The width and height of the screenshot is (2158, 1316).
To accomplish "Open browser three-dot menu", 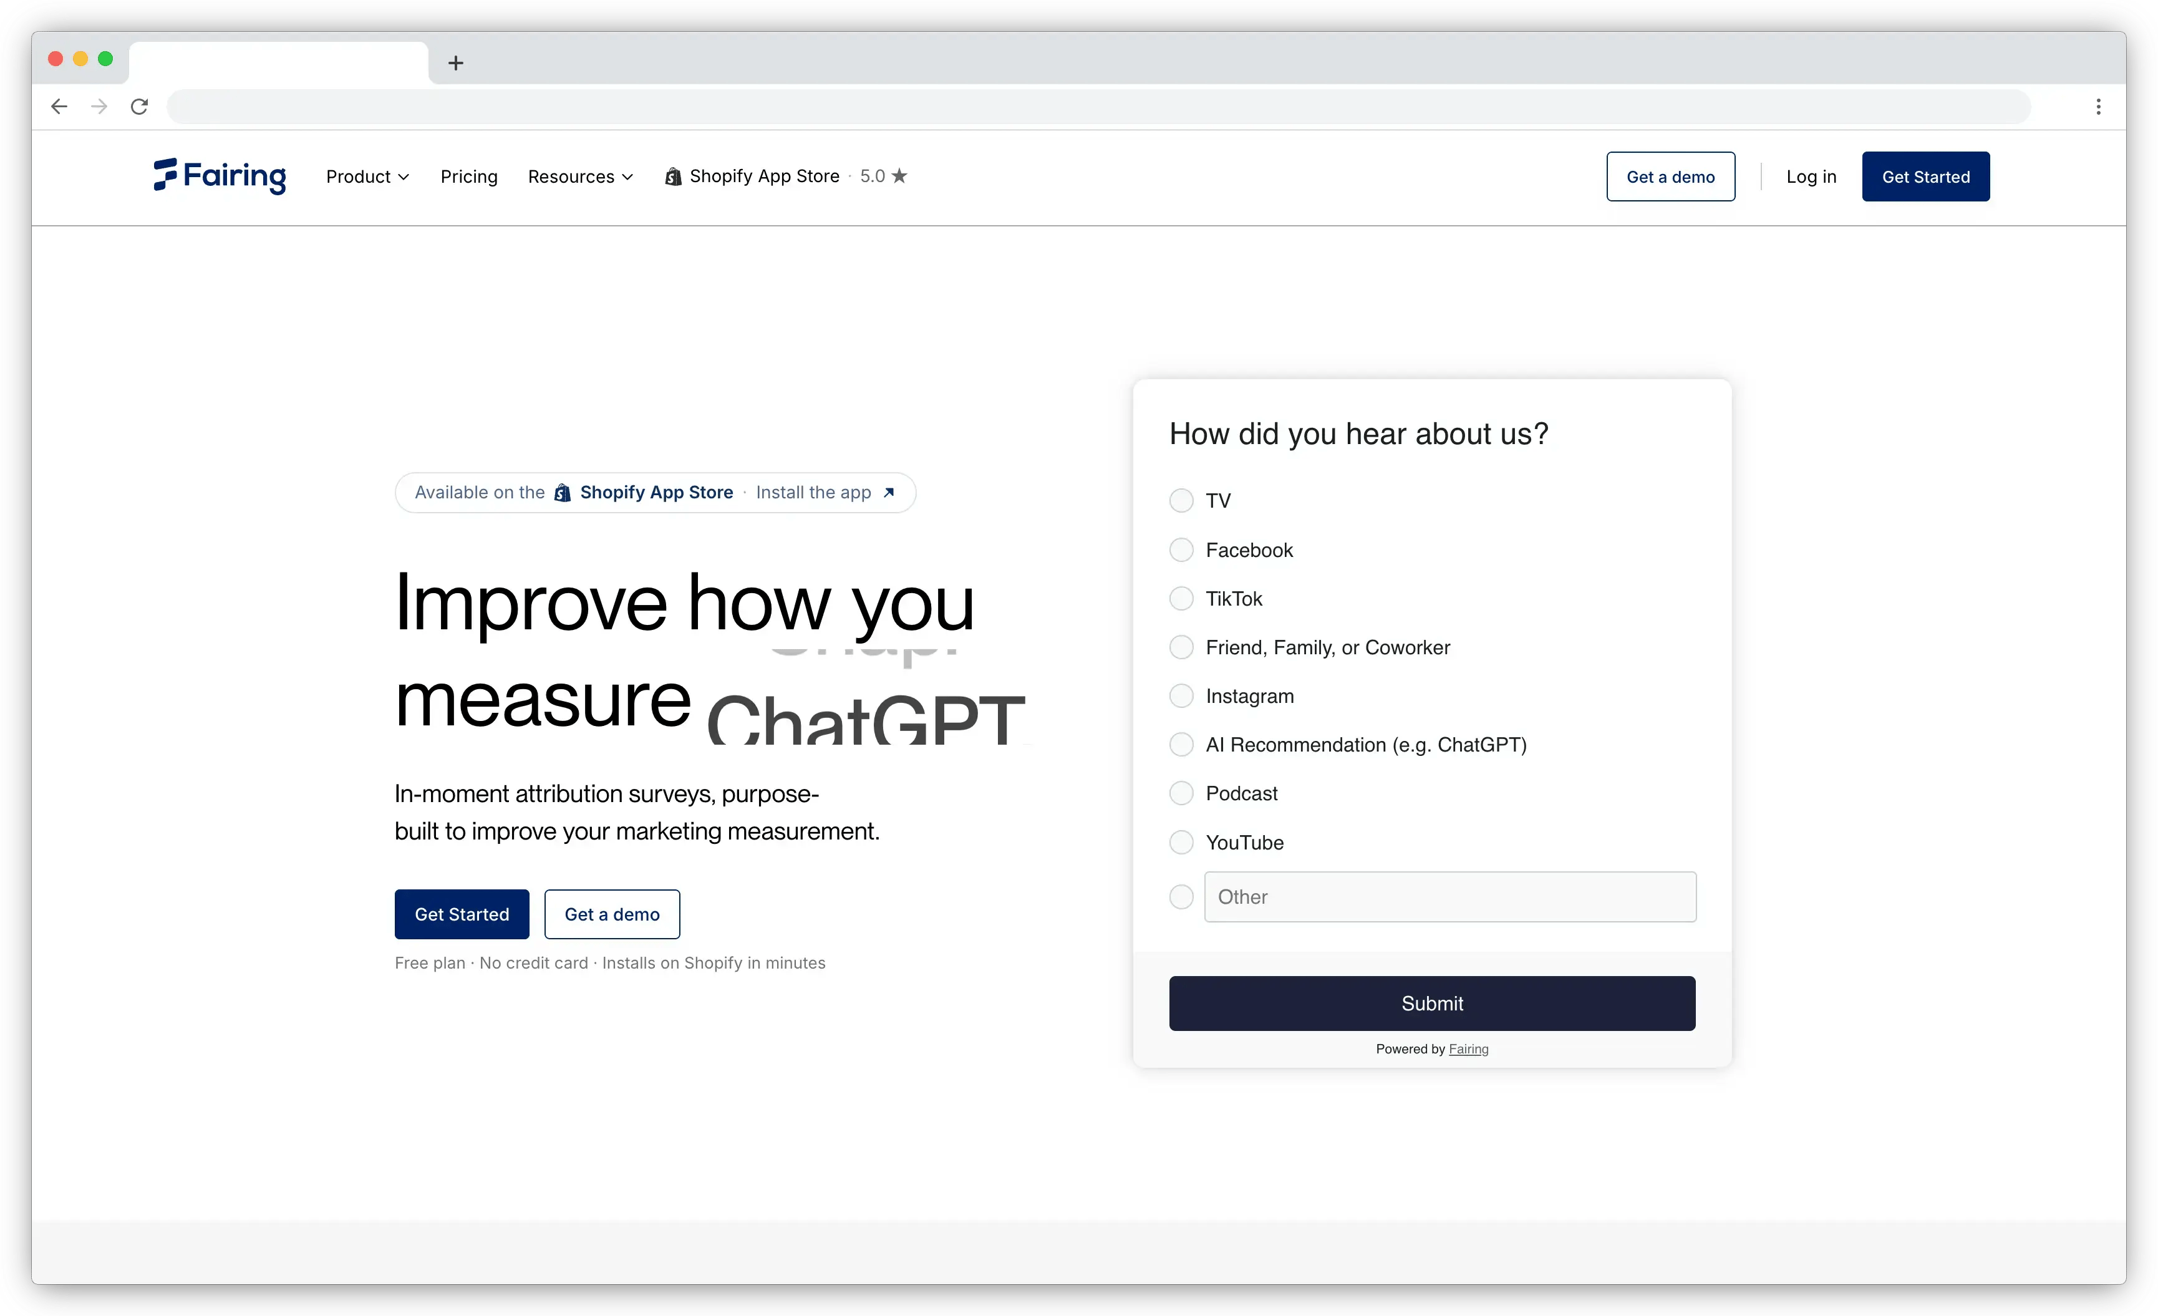I will 2099,107.
